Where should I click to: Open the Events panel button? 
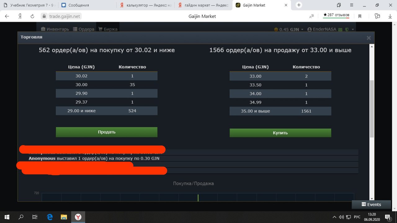point(371,204)
